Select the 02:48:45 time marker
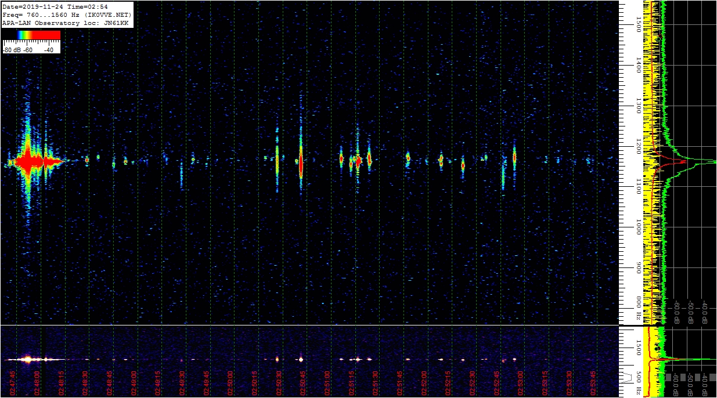The image size is (717, 398). coord(110,382)
